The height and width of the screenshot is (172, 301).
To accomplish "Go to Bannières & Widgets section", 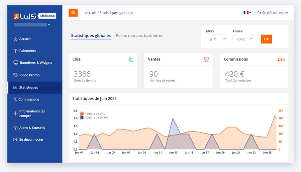I will [x=36, y=62].
